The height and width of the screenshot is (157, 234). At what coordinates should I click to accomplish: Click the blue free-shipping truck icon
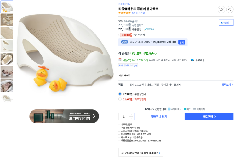click(x=192, y=60)
